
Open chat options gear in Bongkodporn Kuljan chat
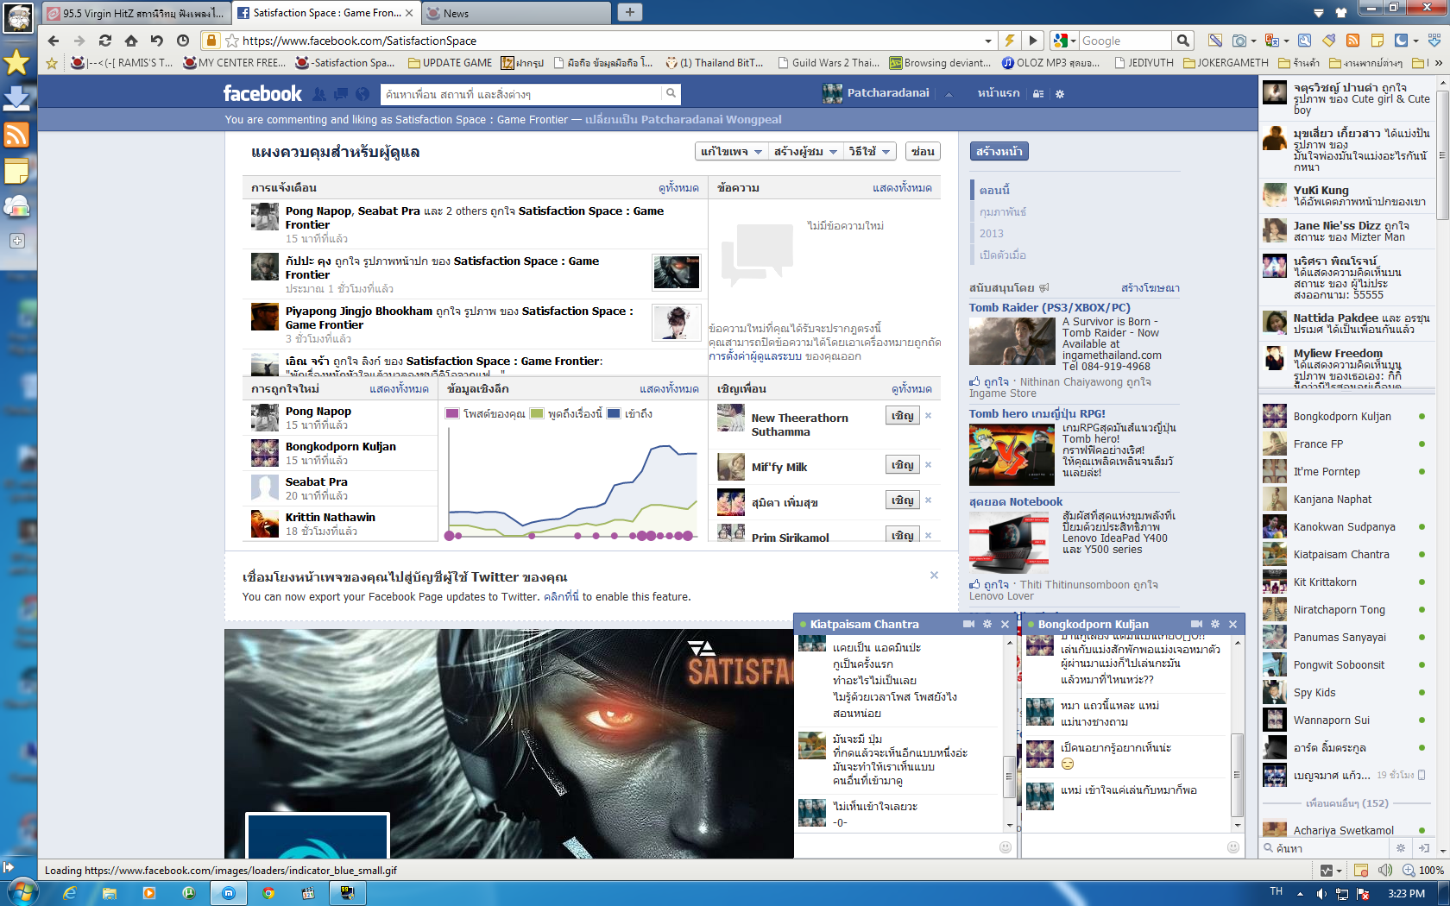click(x=1215, y=624)
